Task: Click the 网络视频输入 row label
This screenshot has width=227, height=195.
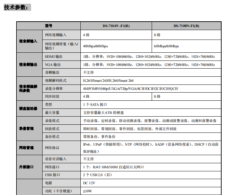Action: [x=56, y=35]
